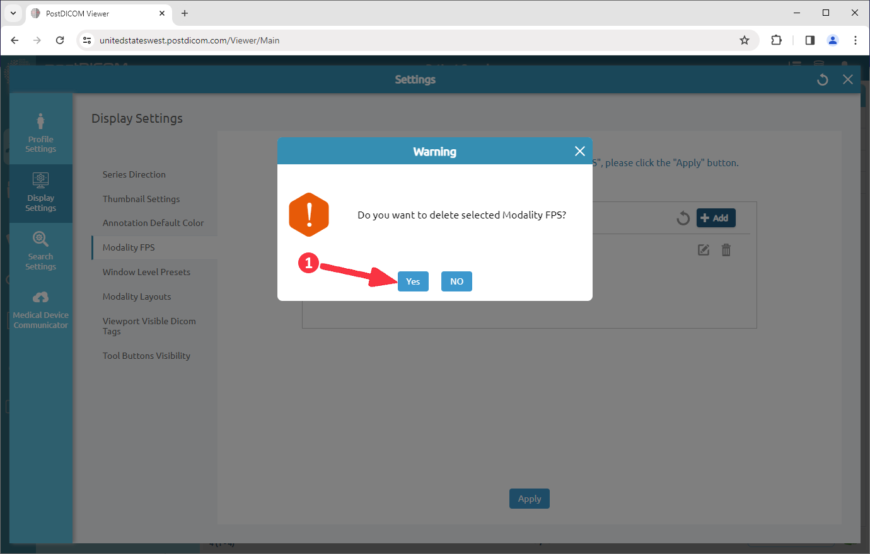870x554 pixels.
Task: Edit the FPS entry with the pencil icon
Action: pos(703,249)
